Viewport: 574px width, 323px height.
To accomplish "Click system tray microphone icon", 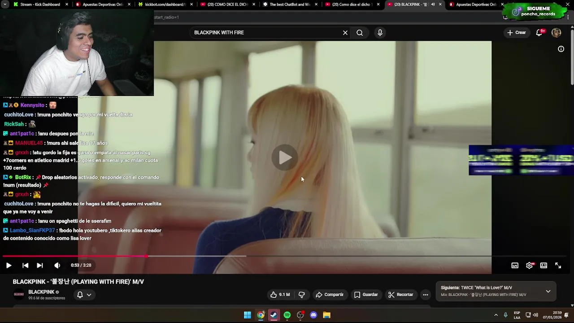I will click(505, 315).
